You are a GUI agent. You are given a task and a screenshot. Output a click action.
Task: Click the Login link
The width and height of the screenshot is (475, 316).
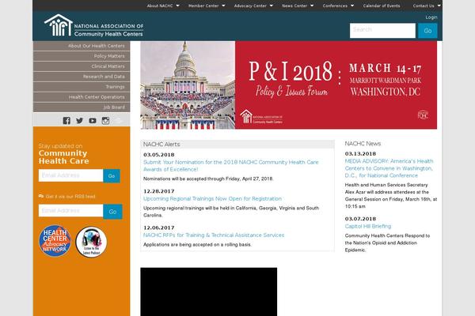431,17
